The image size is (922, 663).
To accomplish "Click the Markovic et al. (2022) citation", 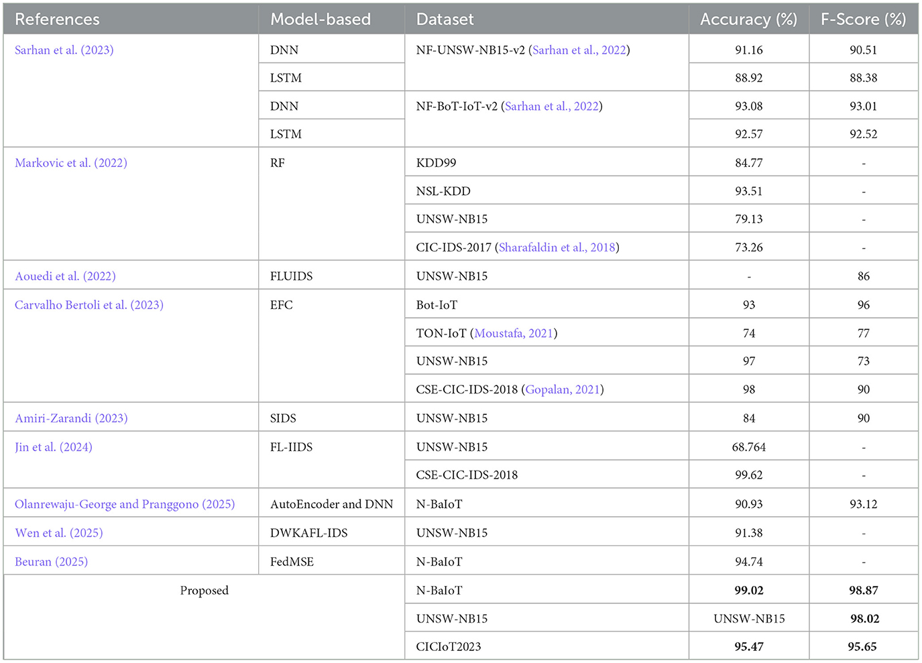I will pyautogui.click(x=71, y=163).
